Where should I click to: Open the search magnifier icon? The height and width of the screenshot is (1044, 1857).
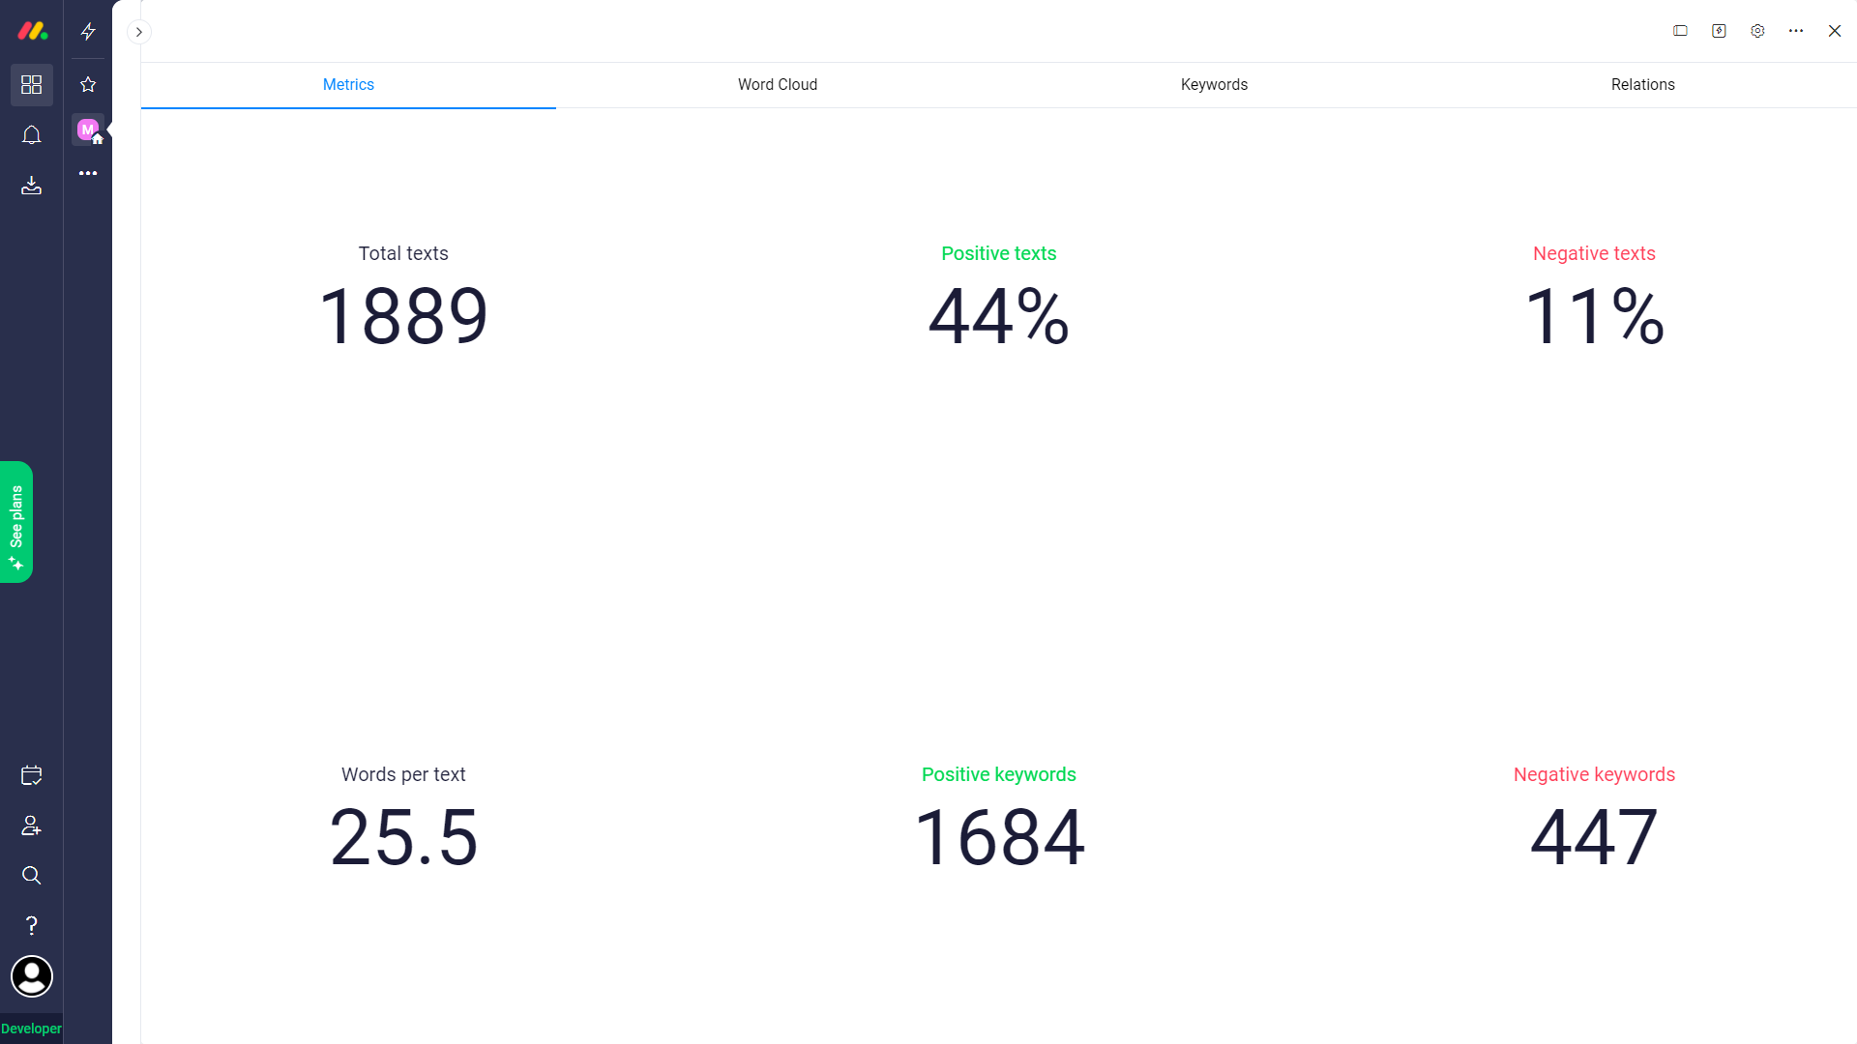click(31, 876)
